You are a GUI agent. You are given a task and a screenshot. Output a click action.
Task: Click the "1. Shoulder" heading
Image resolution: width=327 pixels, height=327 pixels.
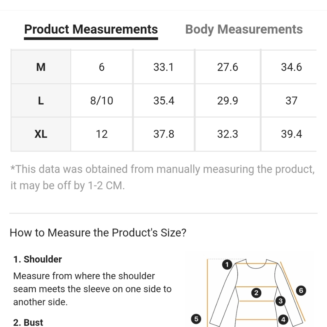pyautogui.click(x=38, y=259)
